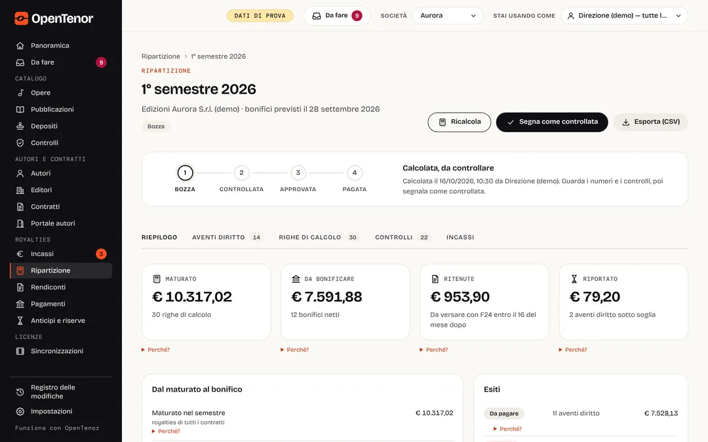
Task: Click the Incassi euro icon
Action: coord(20,254)
